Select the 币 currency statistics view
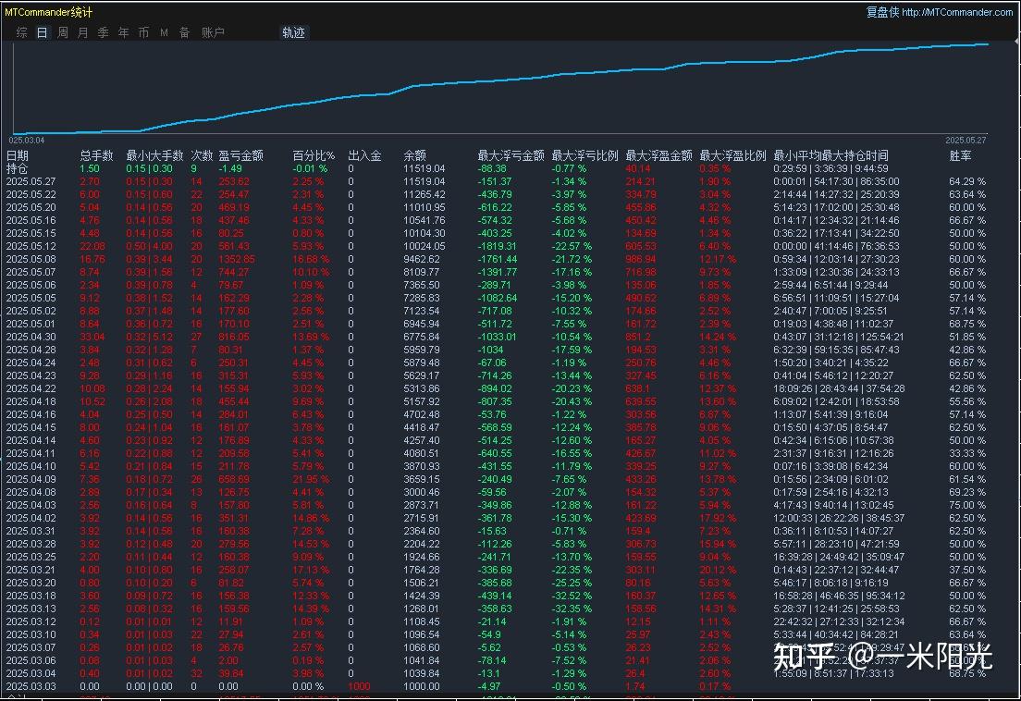 point(144,31)
